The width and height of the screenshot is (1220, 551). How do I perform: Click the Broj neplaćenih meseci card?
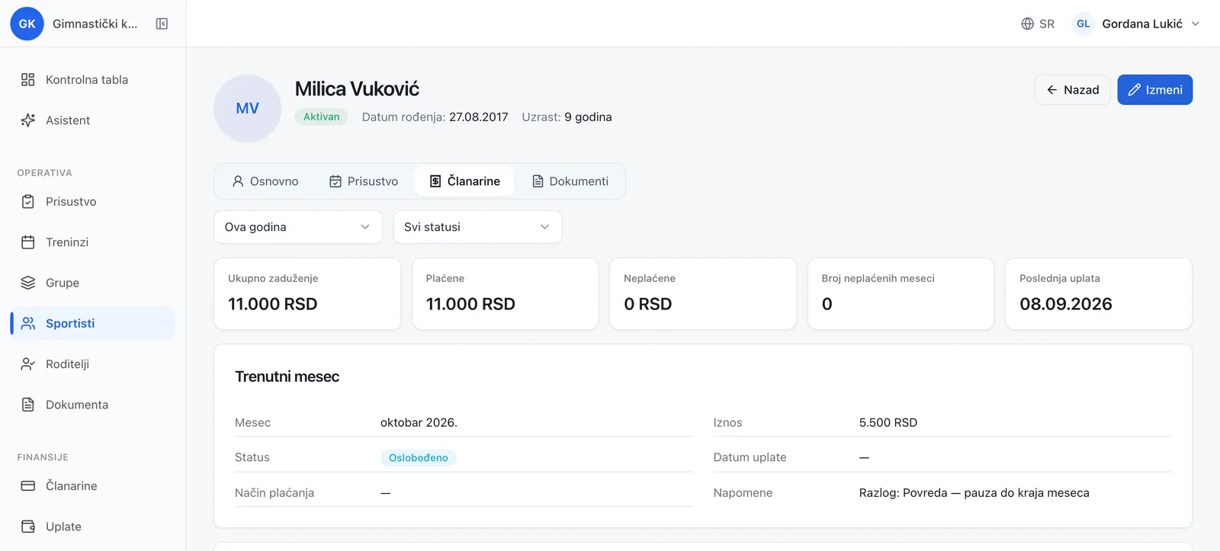[x=901, y=293]
